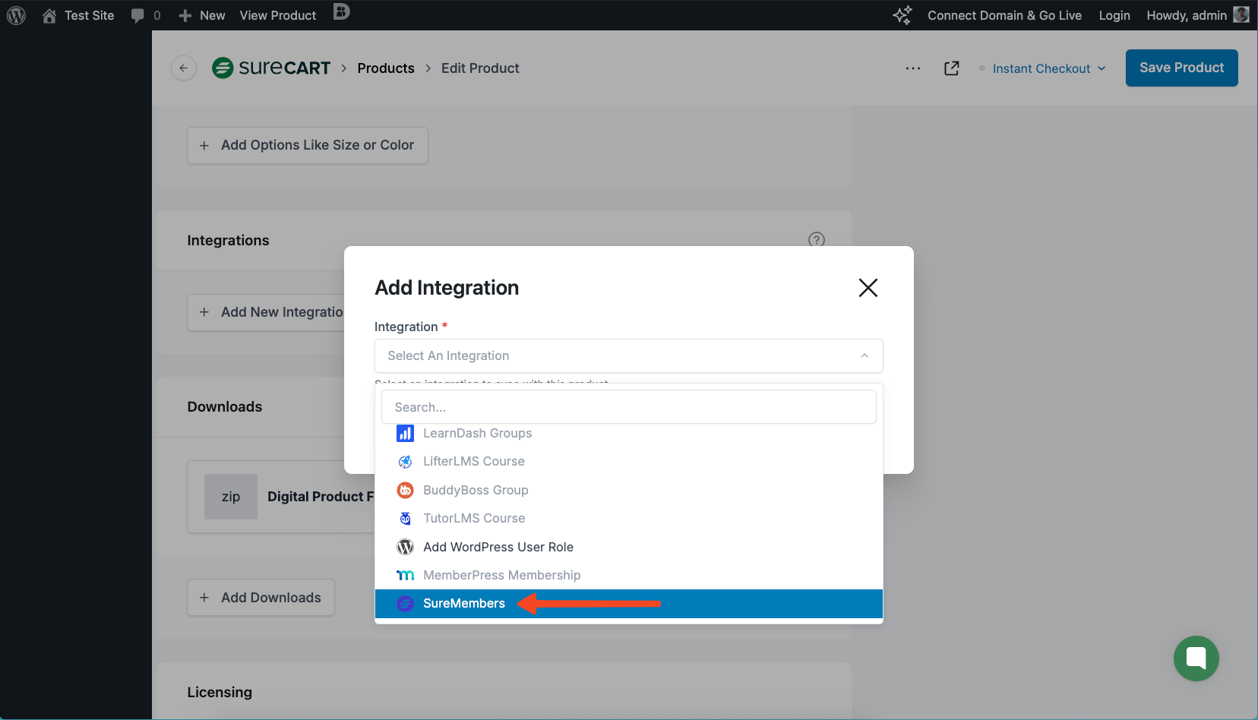Click the SureCart logo

coord(271,68)
